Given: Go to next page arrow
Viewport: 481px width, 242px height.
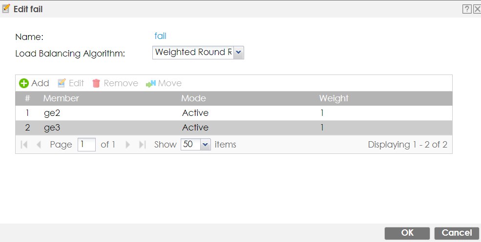Looking at the screenshot, I should pos(128,145).
